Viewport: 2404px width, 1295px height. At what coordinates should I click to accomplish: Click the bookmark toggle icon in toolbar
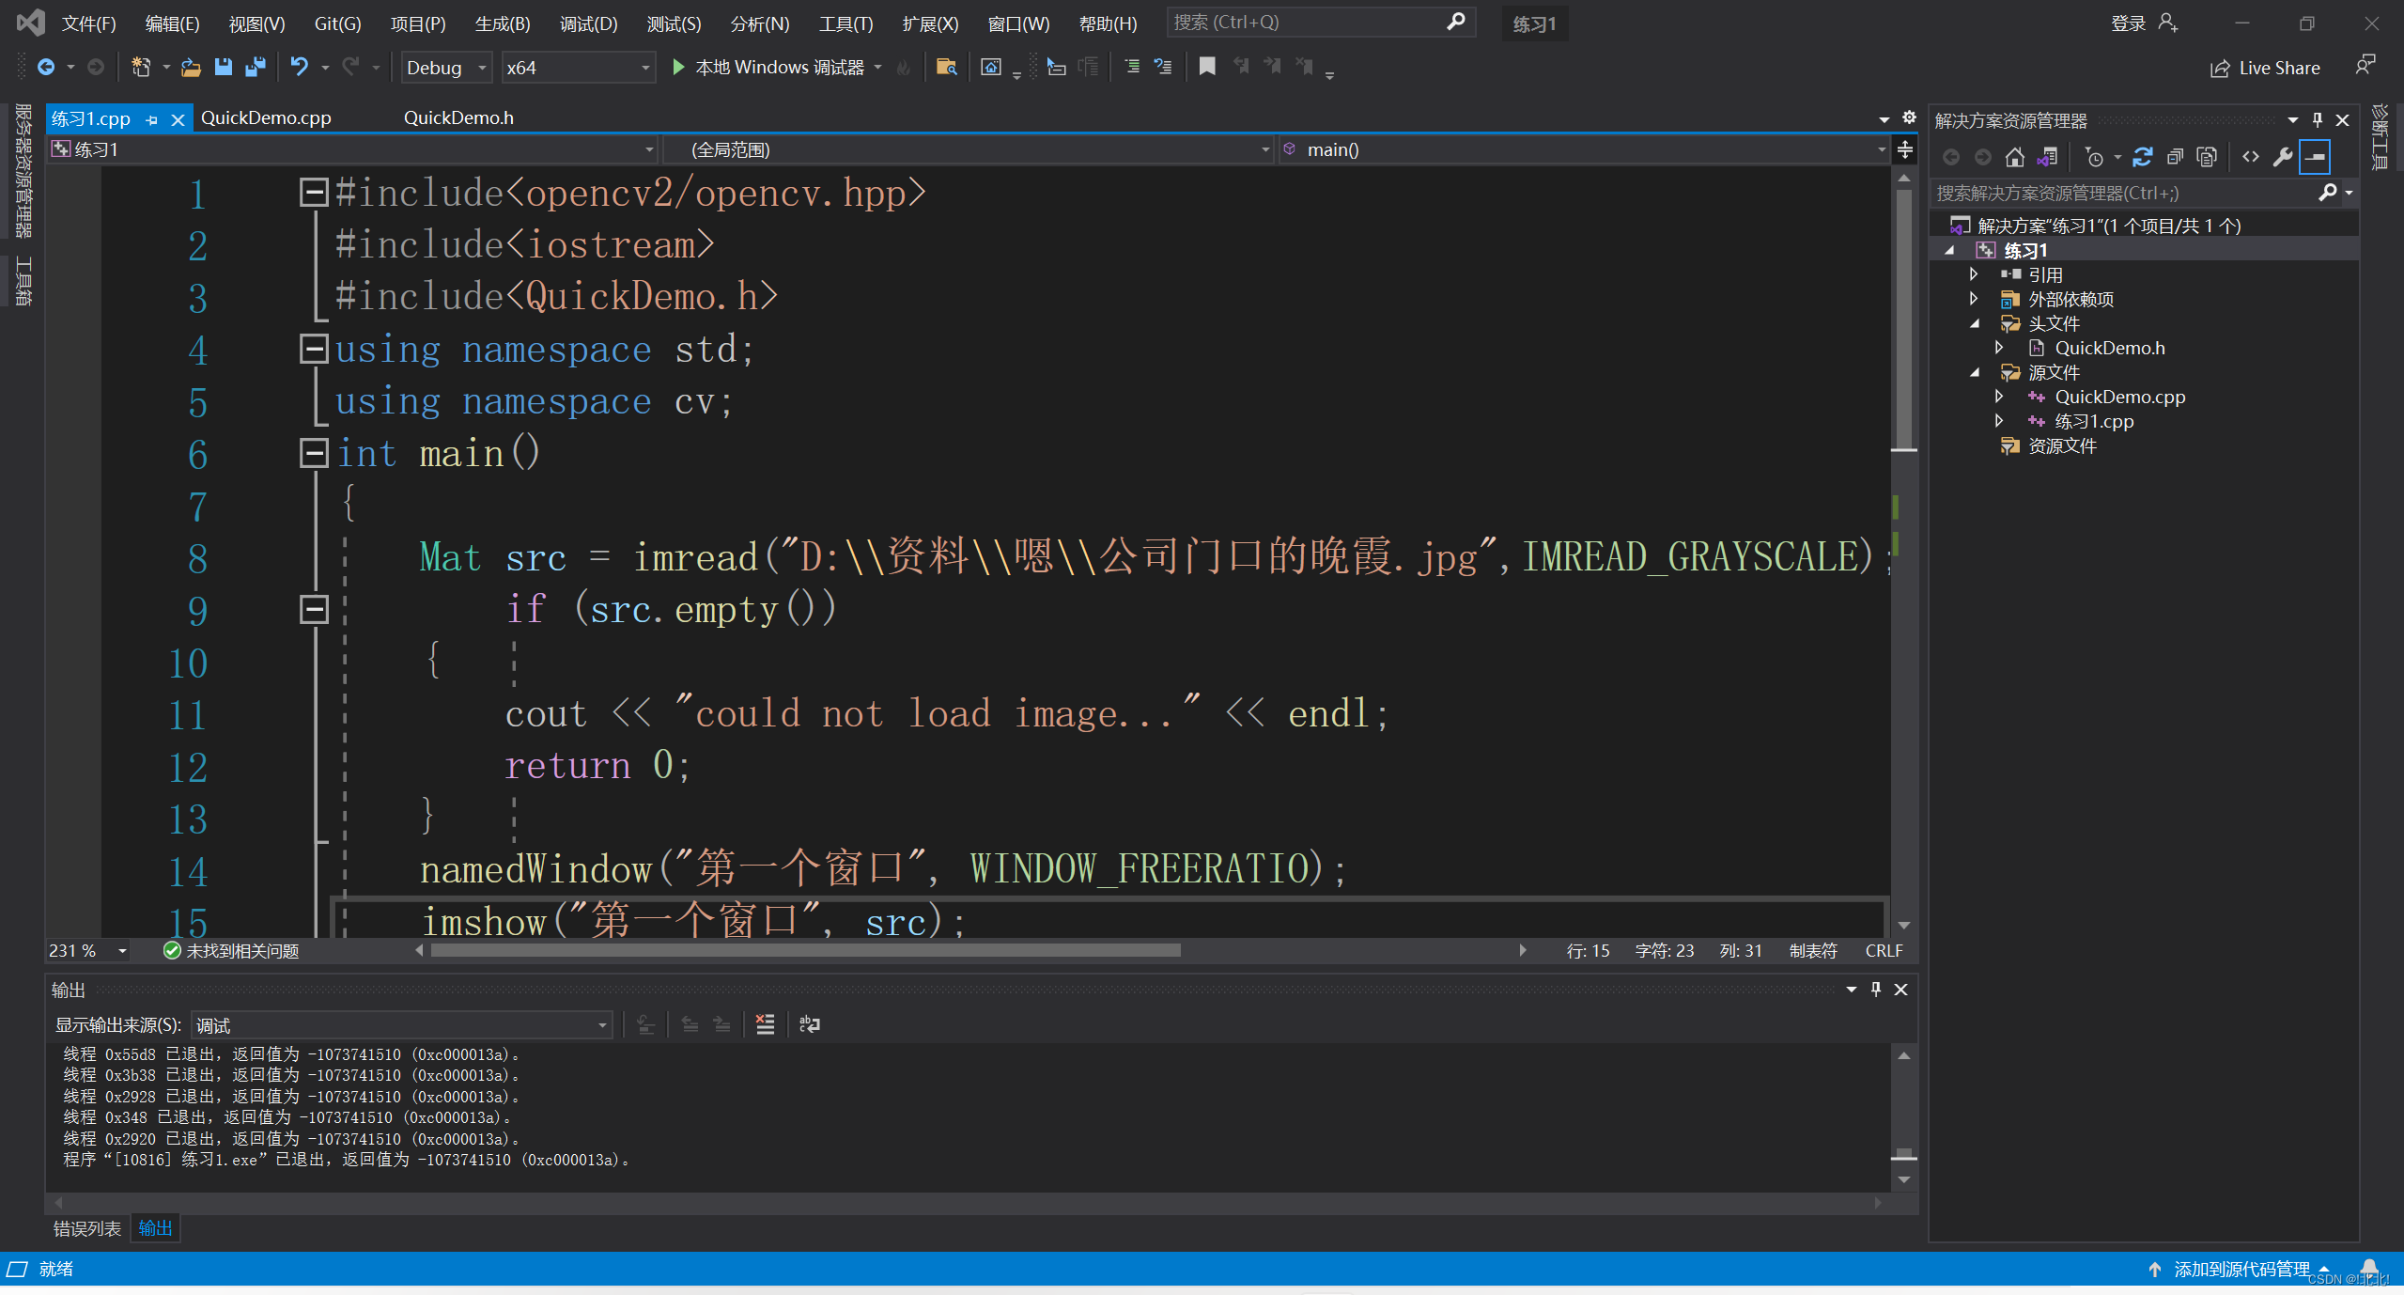[1207, 67]
